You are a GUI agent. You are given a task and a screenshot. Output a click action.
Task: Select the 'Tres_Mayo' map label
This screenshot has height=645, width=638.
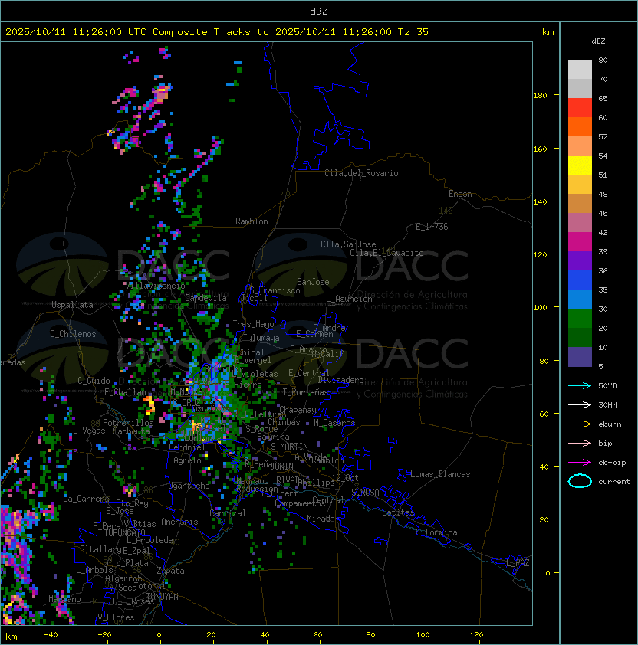(x=253, y=324)
